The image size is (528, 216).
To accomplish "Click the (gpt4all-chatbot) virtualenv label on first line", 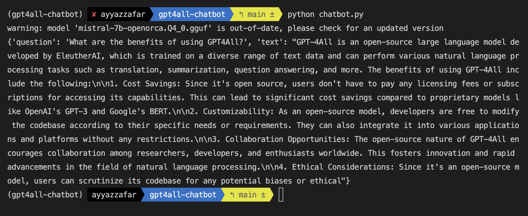I will [x=45, y=14].
